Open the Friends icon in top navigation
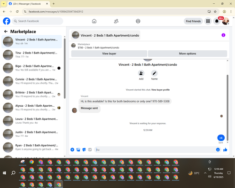 tap(116, 21)
